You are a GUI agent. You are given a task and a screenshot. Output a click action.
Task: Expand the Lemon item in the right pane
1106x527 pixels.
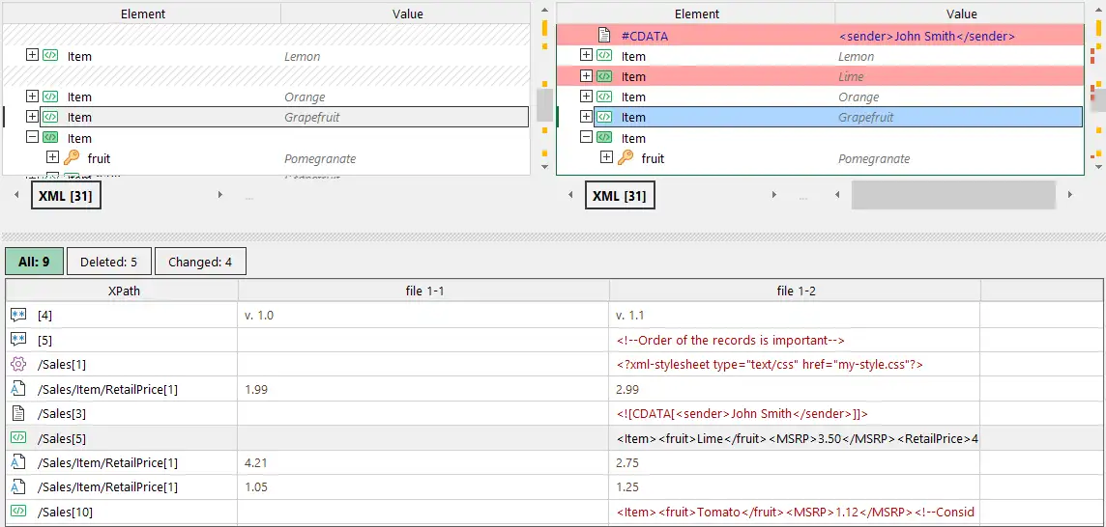tap(586, 55)
